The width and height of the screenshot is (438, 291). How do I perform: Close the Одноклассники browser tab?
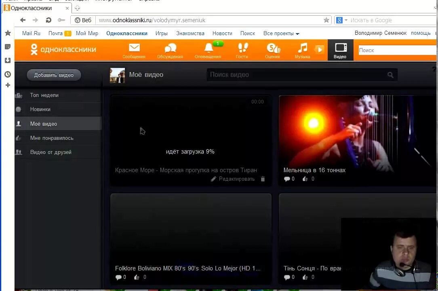67,8
